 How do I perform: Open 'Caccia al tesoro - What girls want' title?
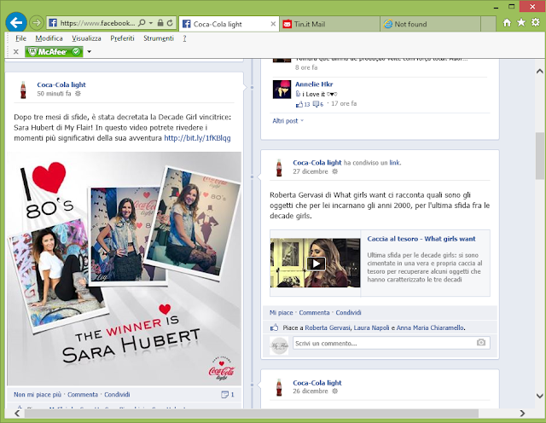[421, 239]
